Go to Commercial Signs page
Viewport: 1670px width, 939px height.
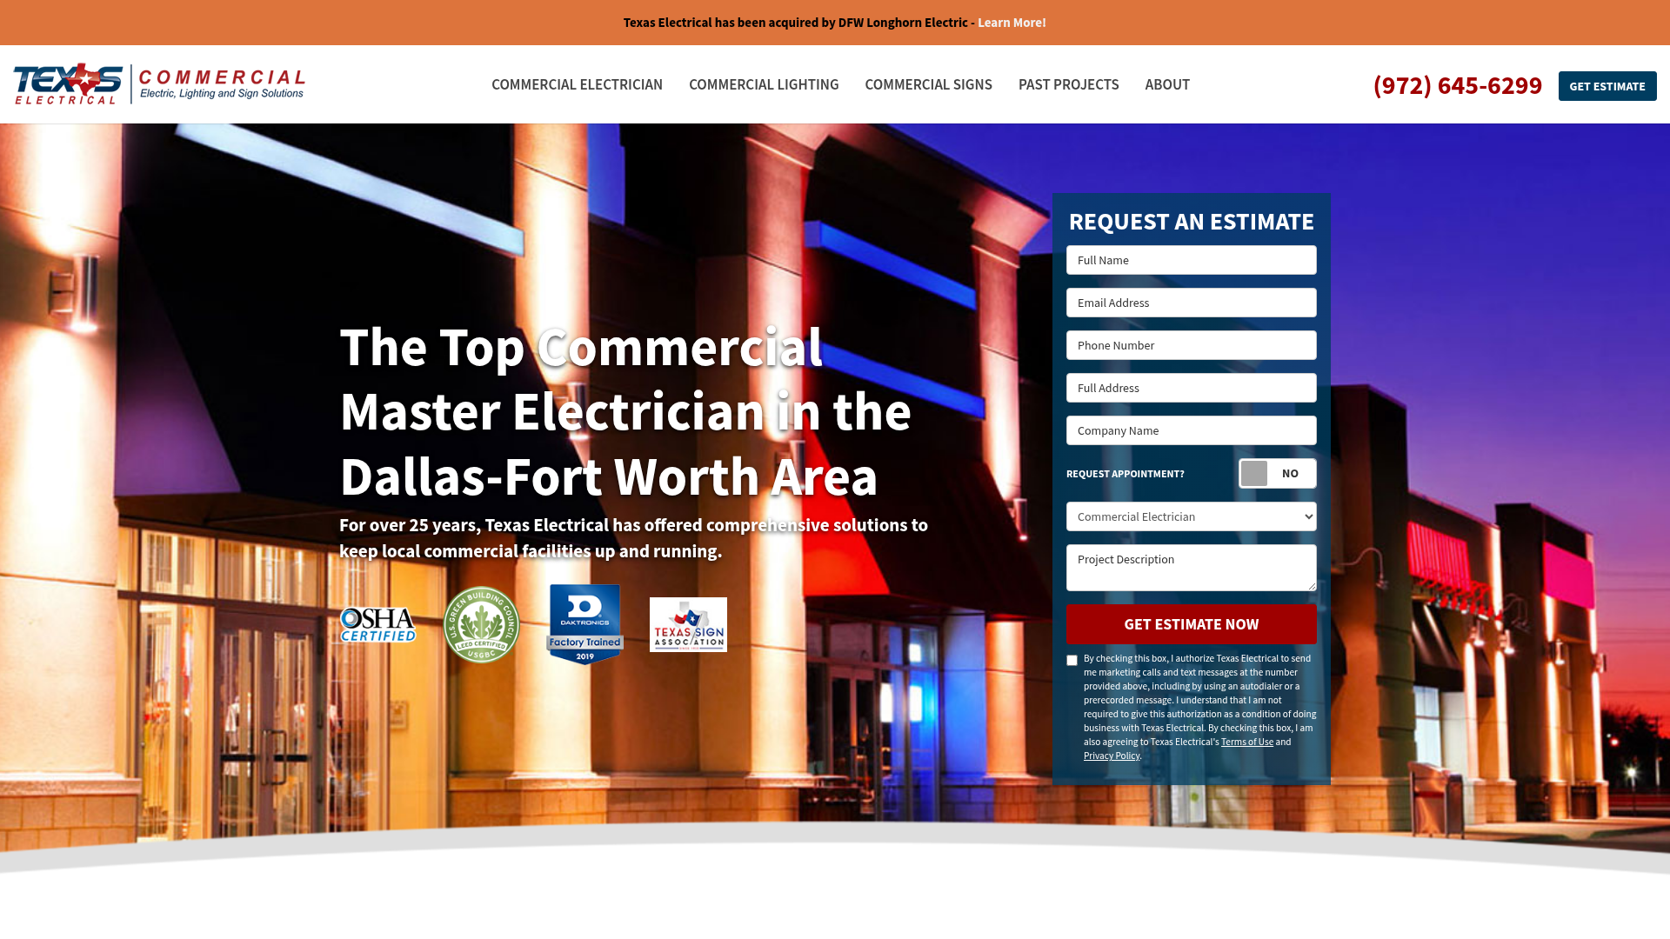(x=928, y=84)
